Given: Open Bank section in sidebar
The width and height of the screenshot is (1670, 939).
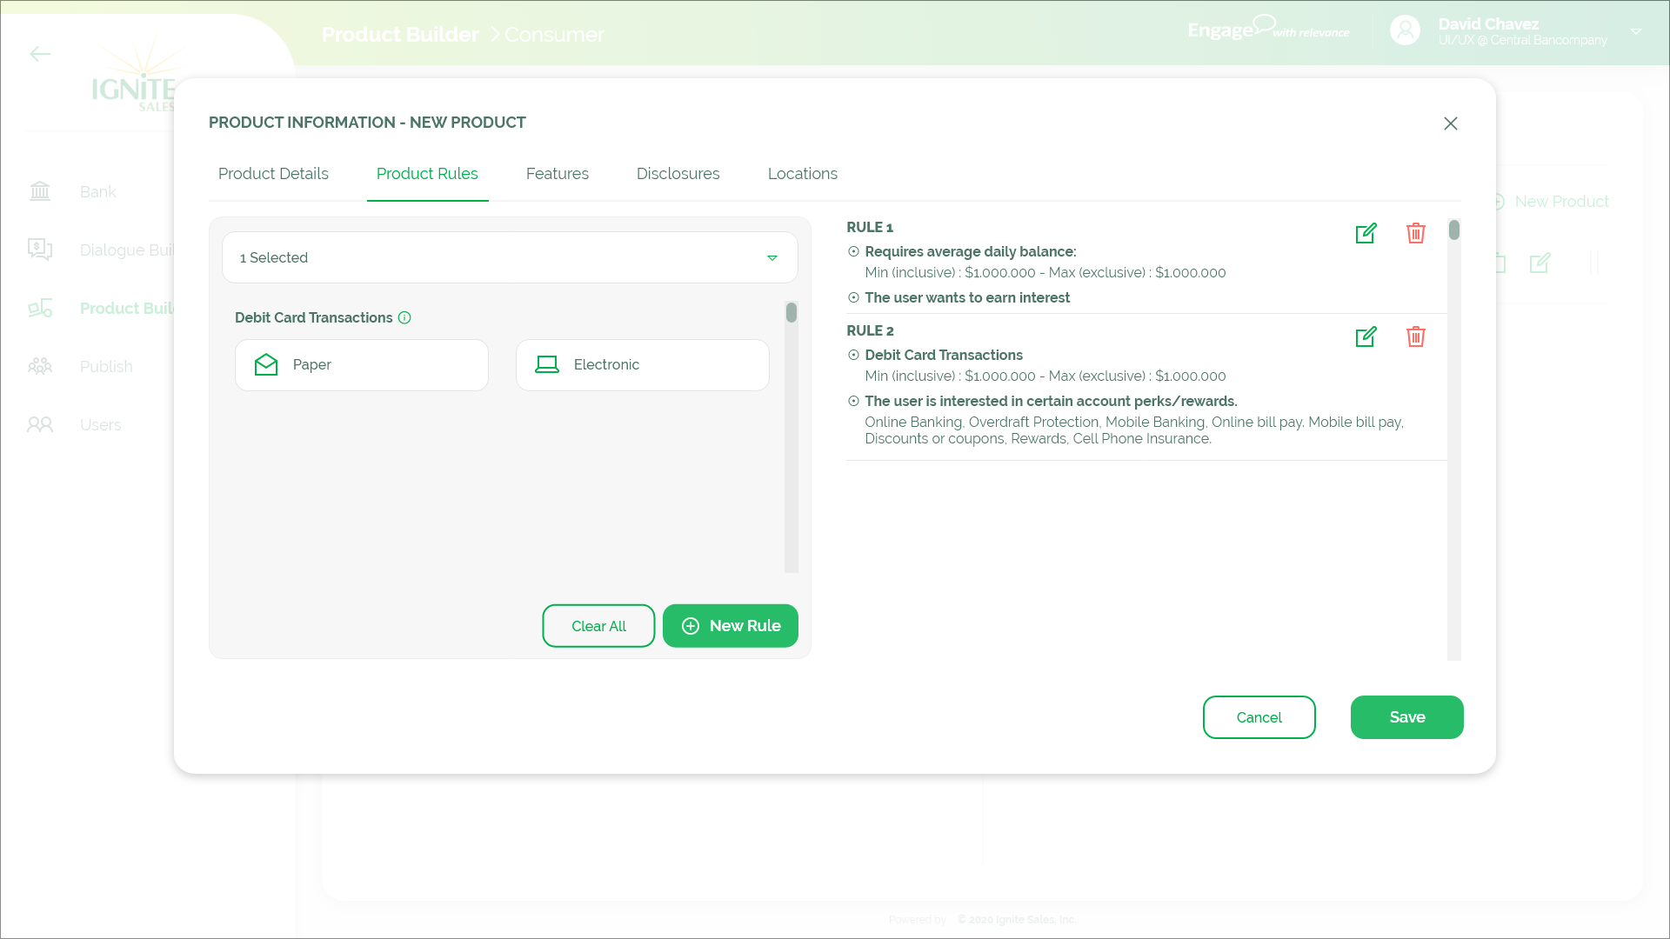Looking at the screenshot, I should click(97, 191).
